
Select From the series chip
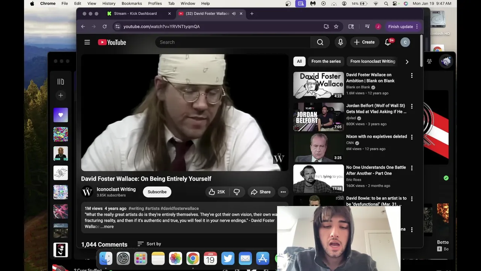326,61
